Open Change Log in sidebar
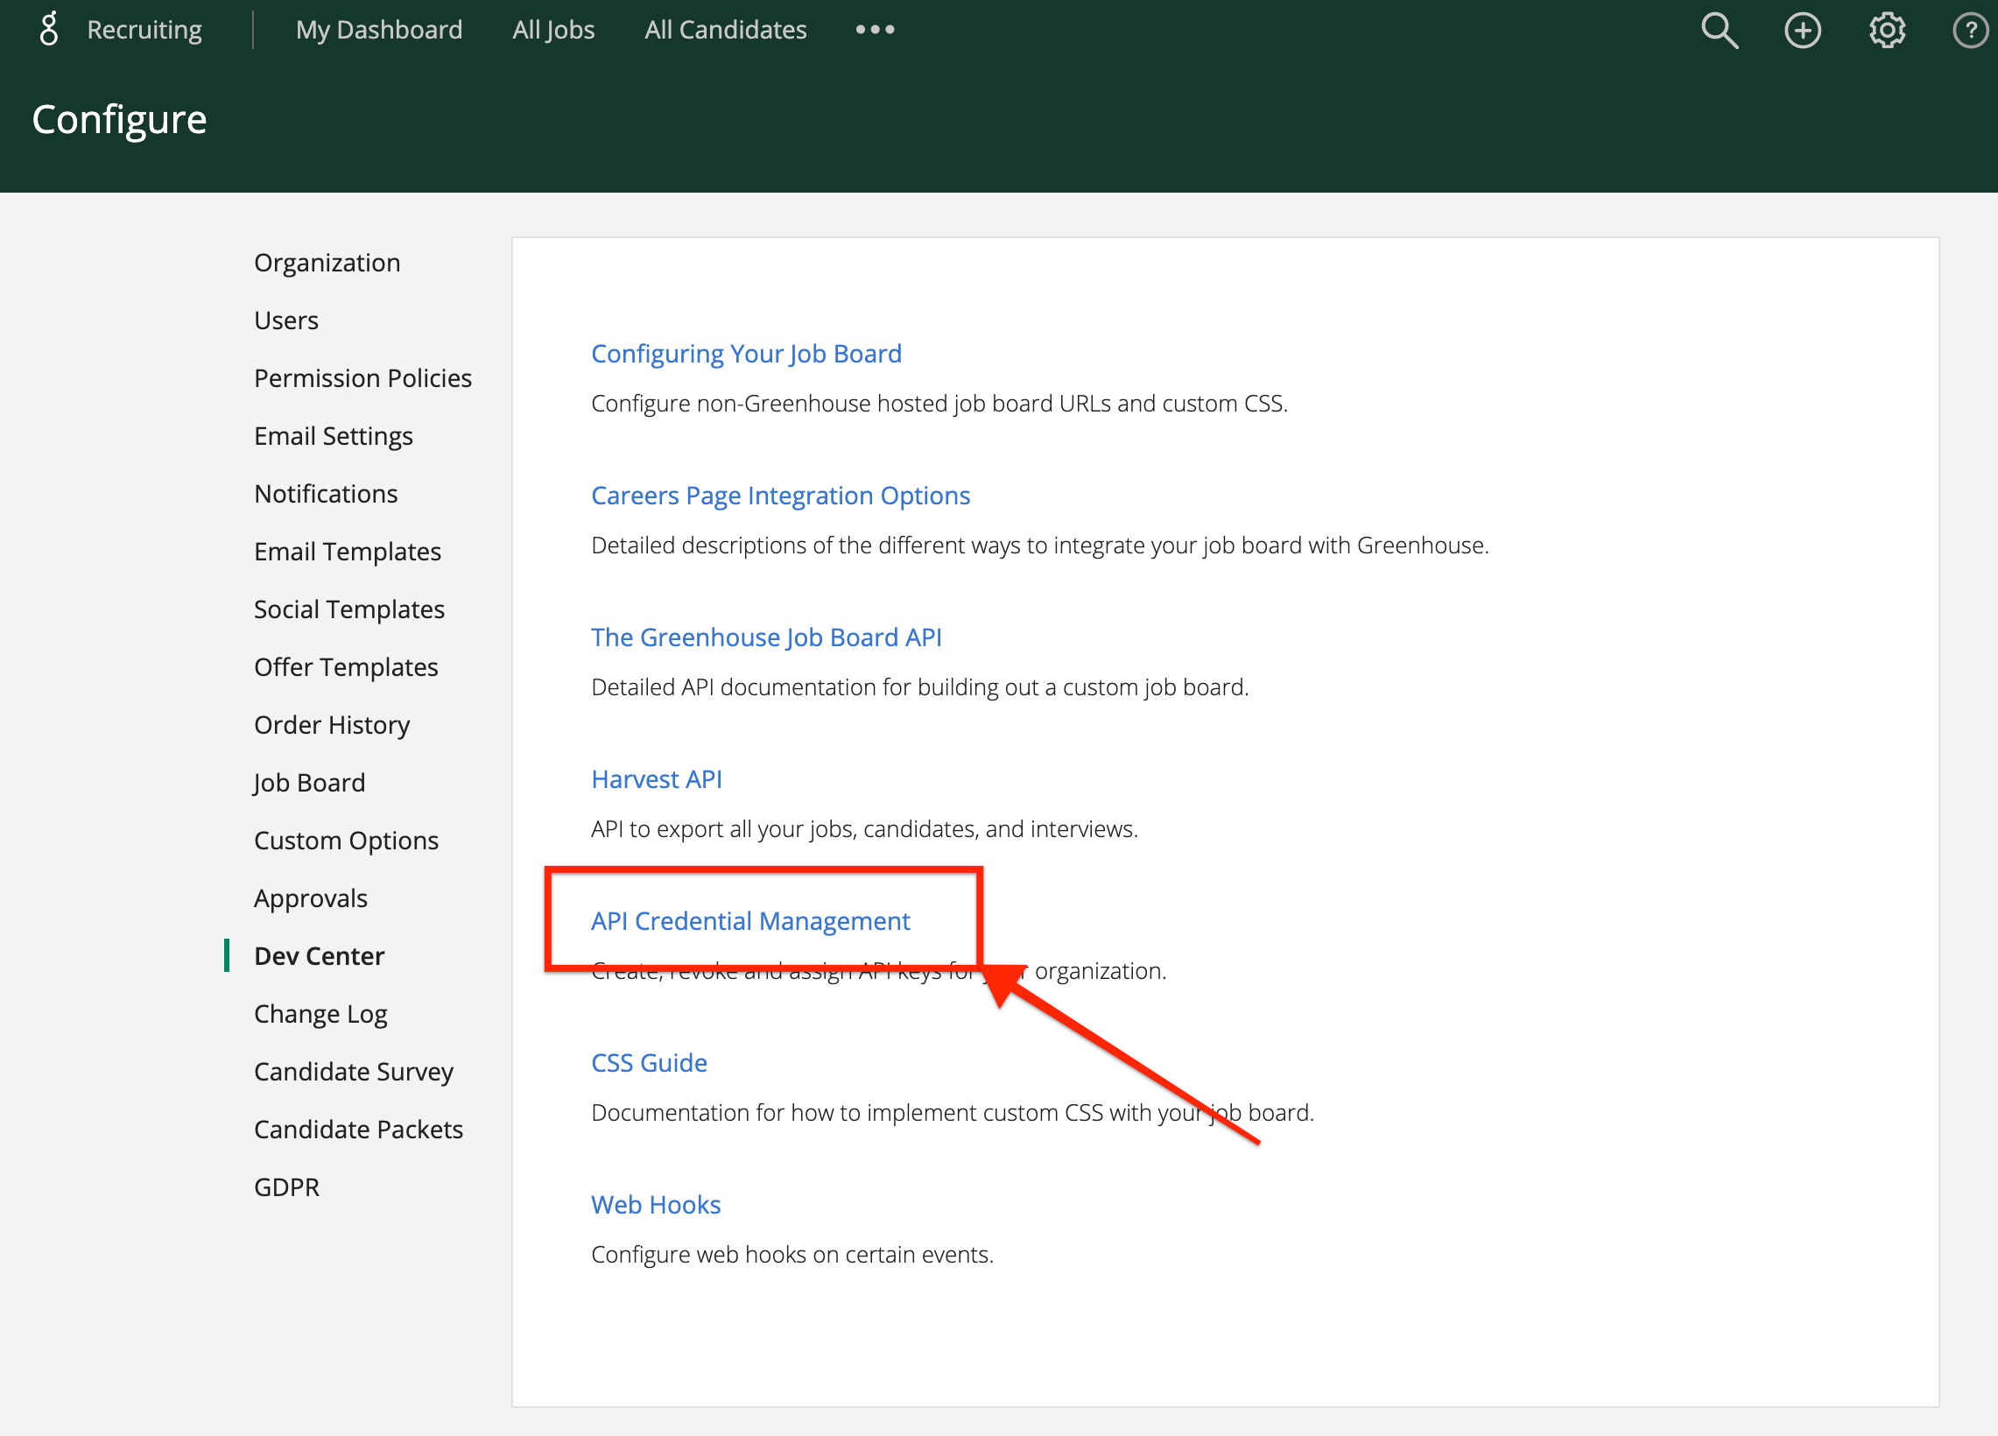 pyautogui.click(x=320, y=1013)
